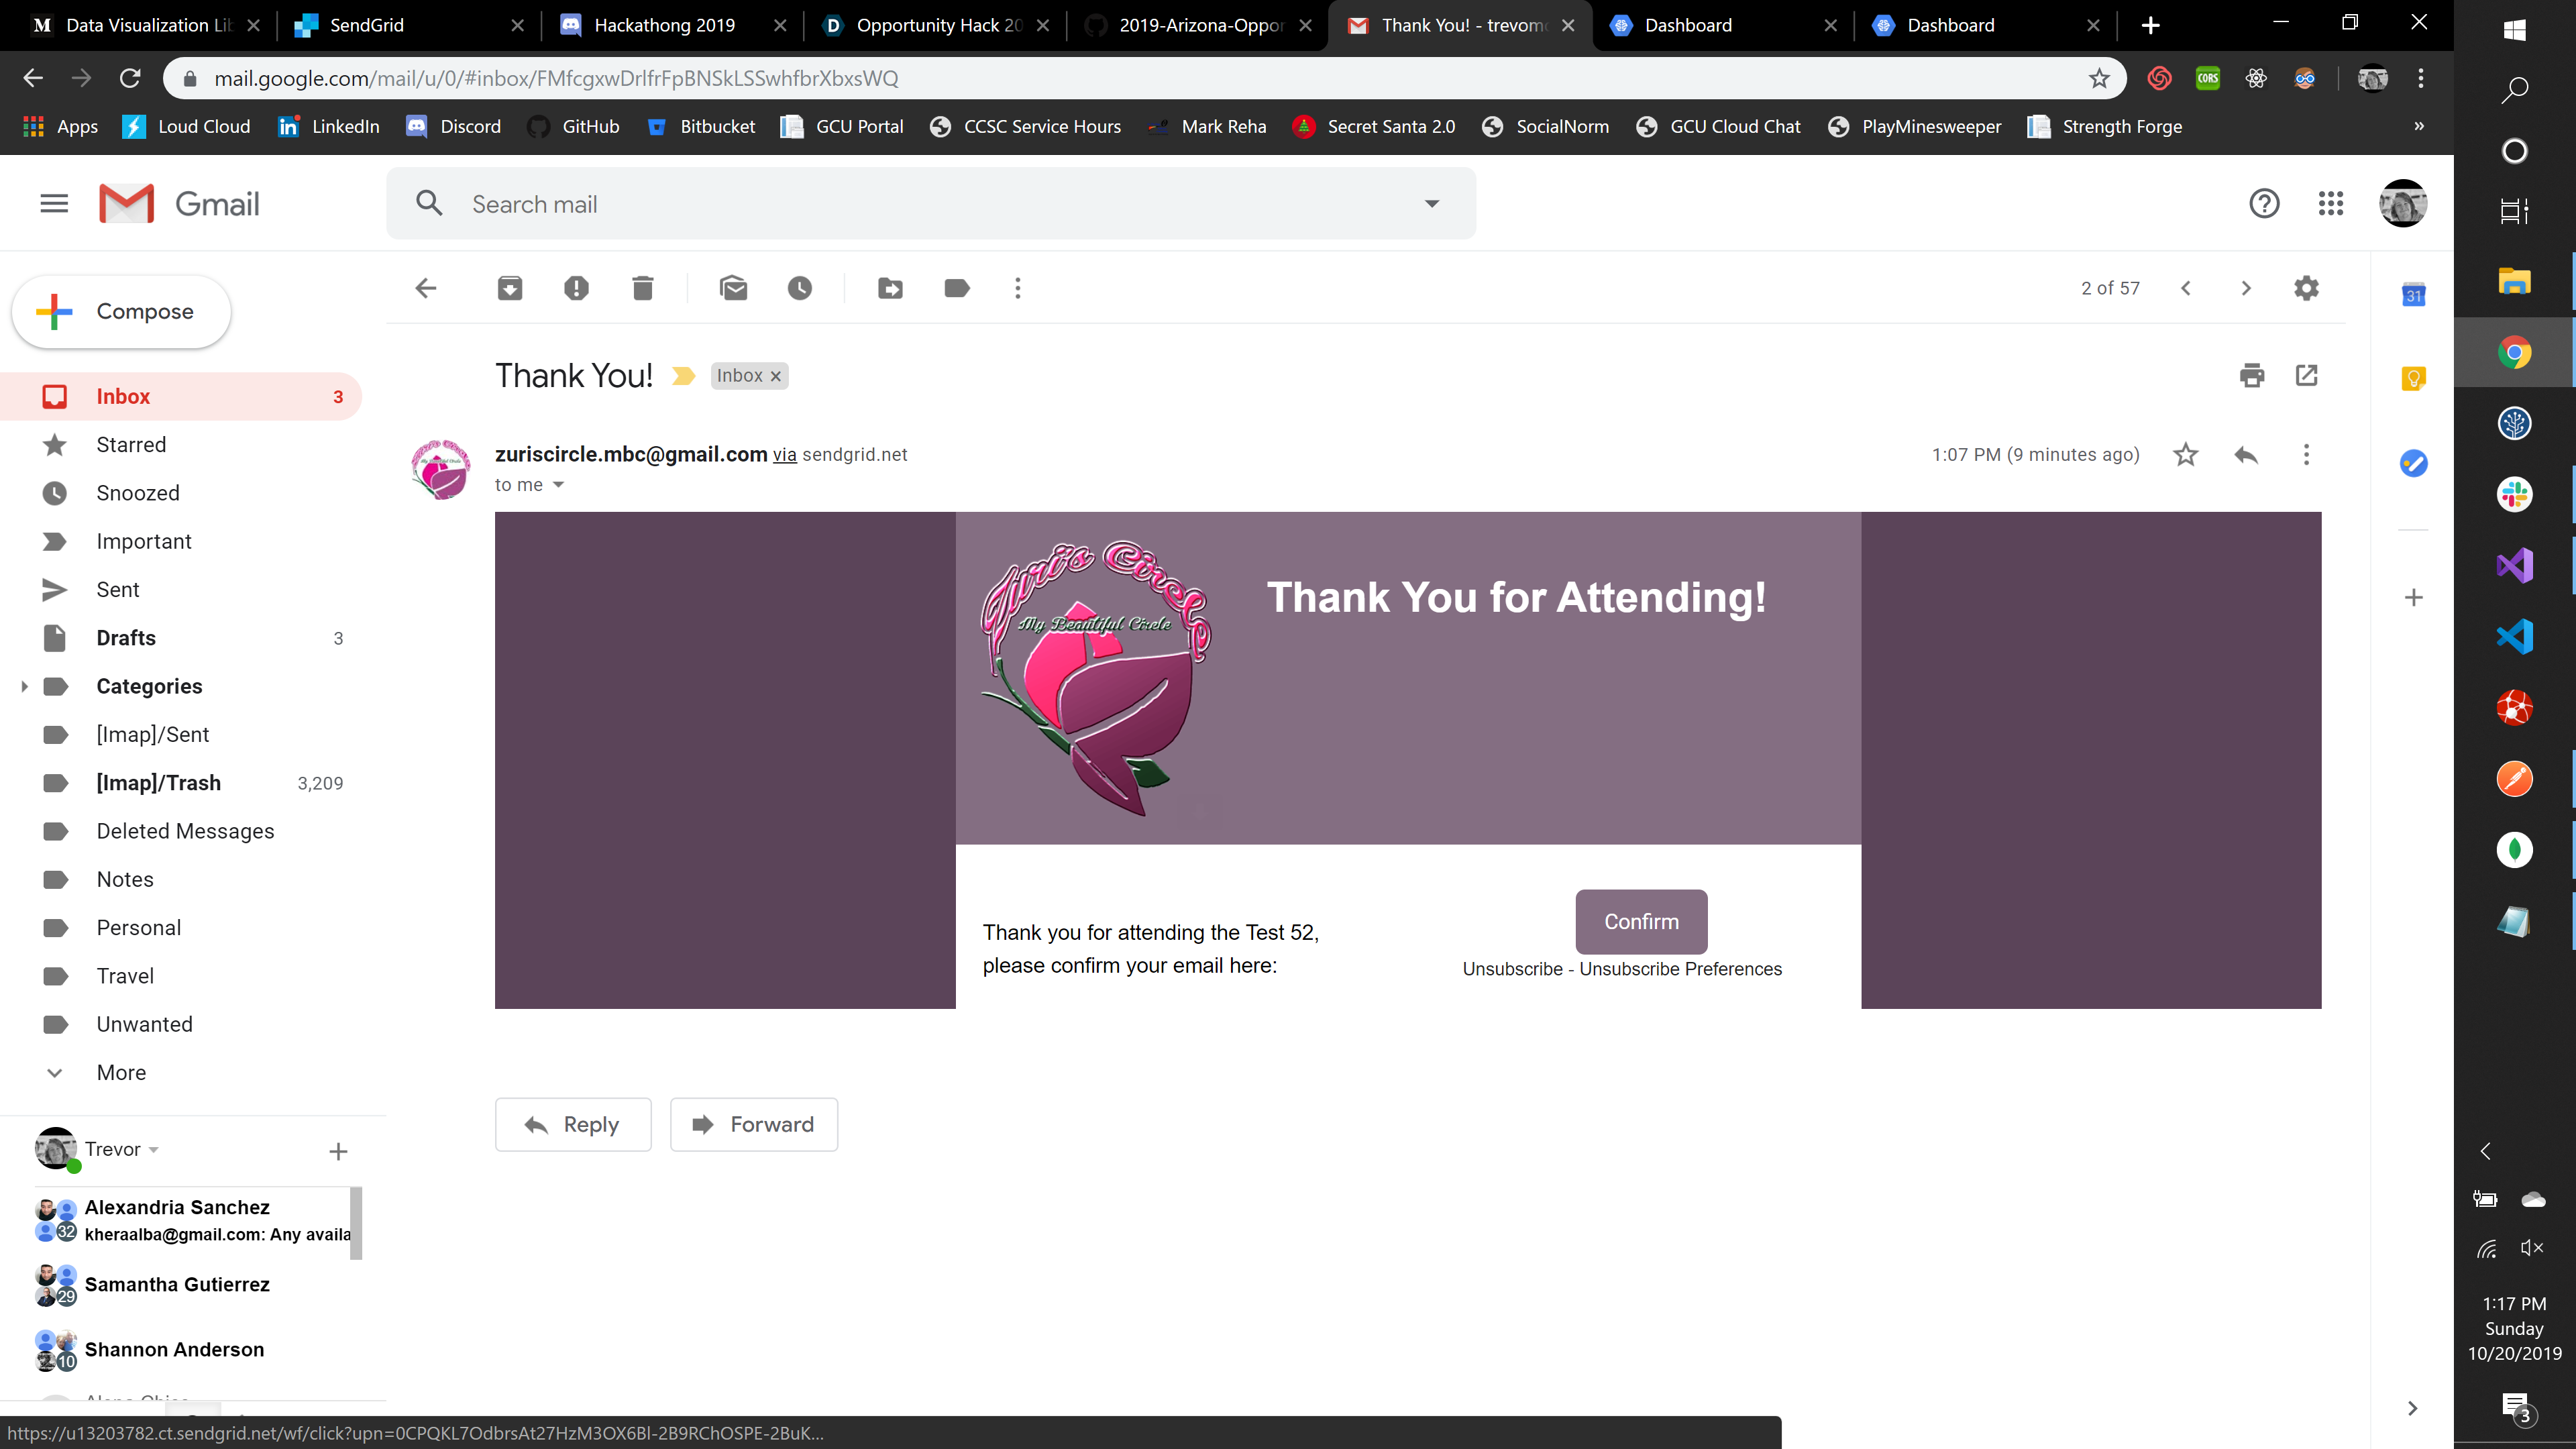Open email in new window icon
The image size is (2576, 1449).
point(2307,376)
